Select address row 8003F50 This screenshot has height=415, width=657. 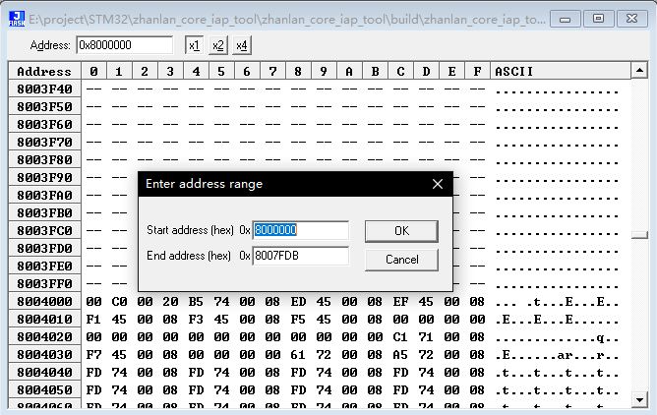point(44,107)
